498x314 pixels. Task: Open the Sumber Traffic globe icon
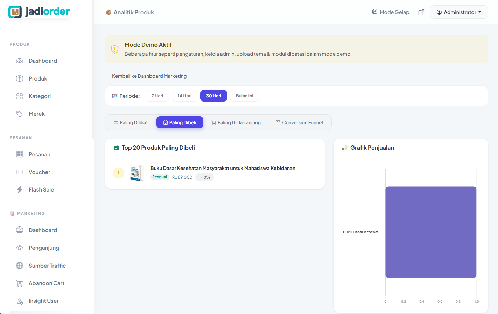pos(20,266)
